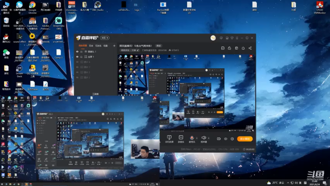This screenshot has height=186, width=330.
Task: Open Streamlabs OBS desktop shortcut
Action: (x=58, y=23)
